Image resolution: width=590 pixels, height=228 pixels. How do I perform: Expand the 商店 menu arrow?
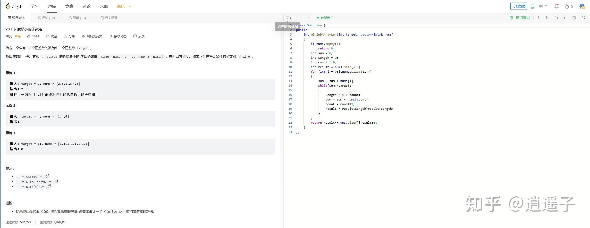pyautogui.click(x=130, y=6)
